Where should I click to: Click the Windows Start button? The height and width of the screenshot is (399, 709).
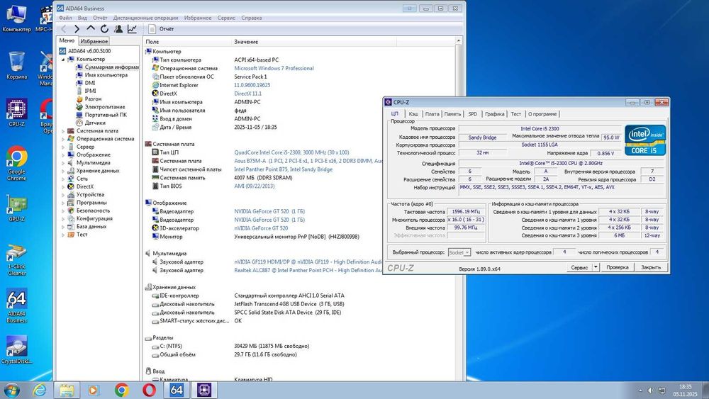(12, 390)
